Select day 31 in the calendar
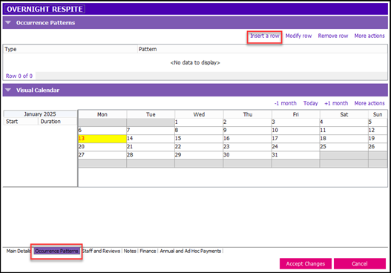This screenshot has height=273, width=391. 296,155
